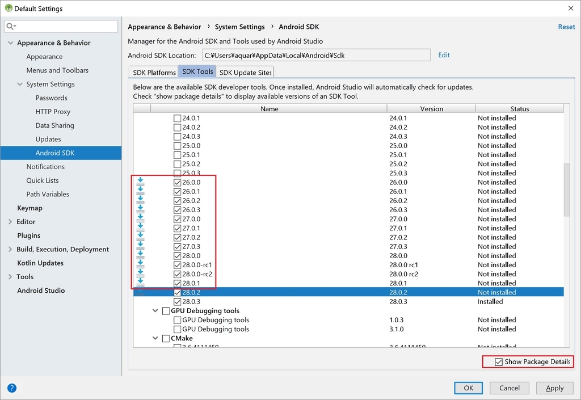Toggle Show Package Details checkbox

499,362
